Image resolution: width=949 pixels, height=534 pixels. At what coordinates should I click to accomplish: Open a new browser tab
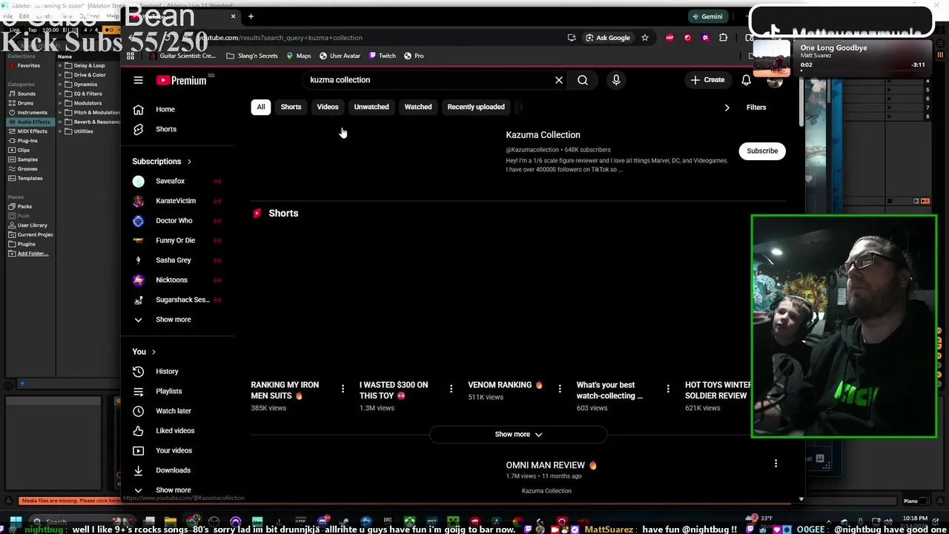(251, 16)
